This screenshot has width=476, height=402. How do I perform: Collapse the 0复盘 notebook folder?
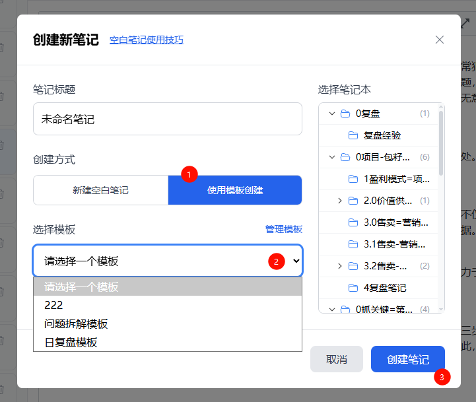point(332,114)
